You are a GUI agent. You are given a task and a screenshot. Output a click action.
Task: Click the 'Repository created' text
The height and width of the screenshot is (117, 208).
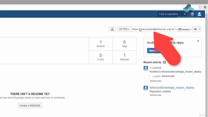coord(160,91)
